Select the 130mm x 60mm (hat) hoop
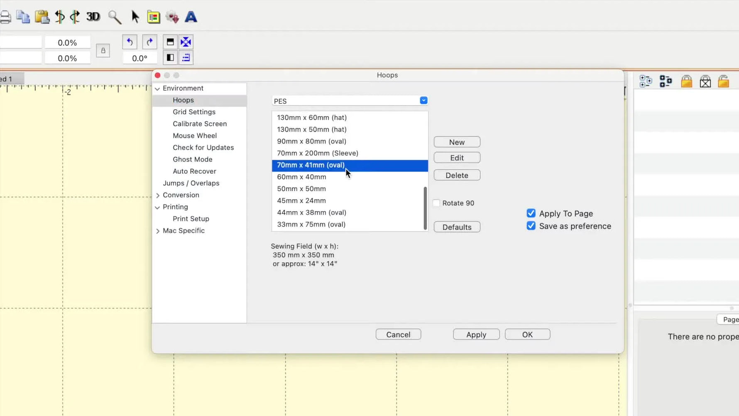 click(x=350, y=118)
